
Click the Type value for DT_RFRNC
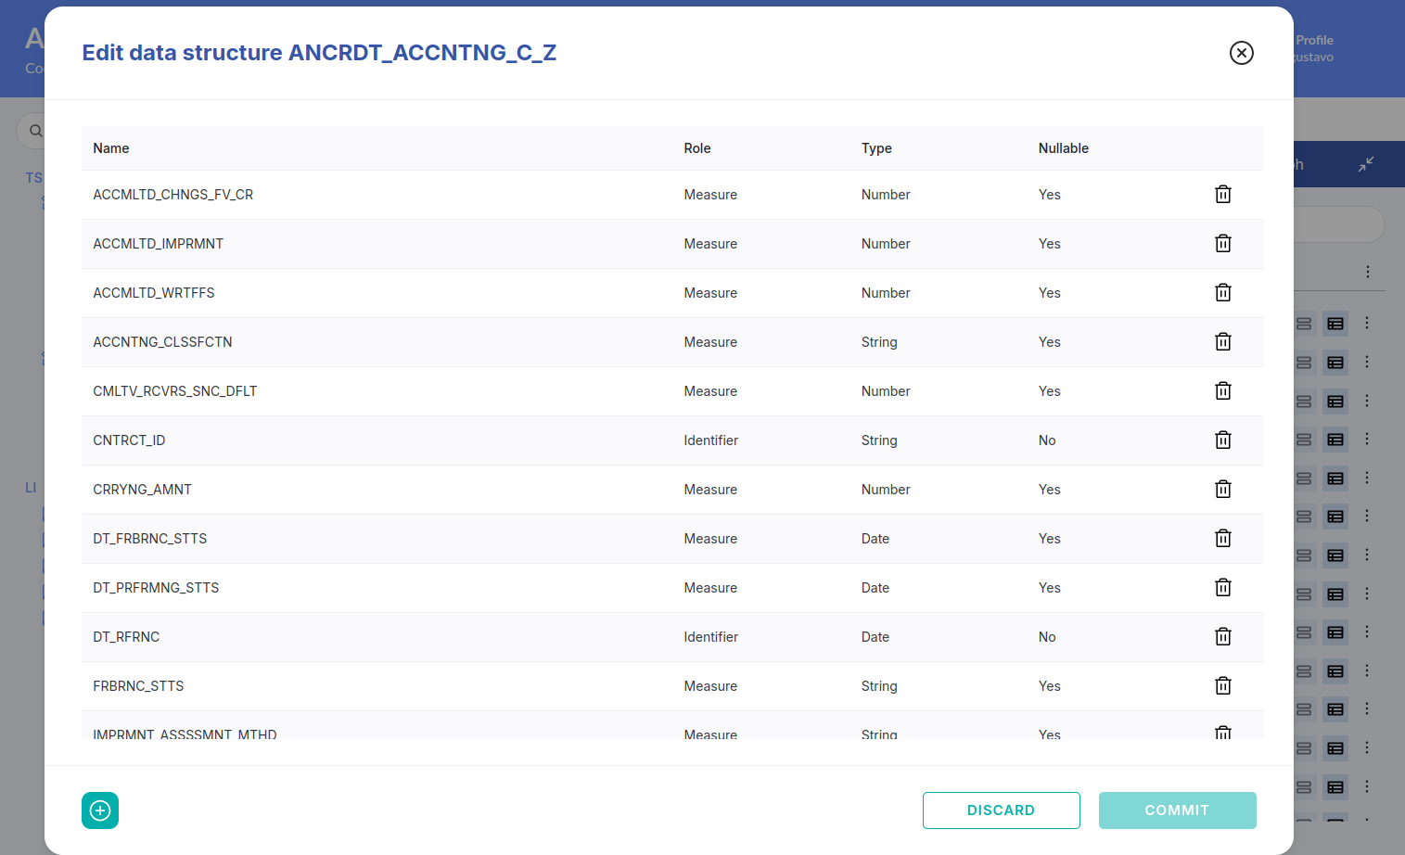point(875,637)
